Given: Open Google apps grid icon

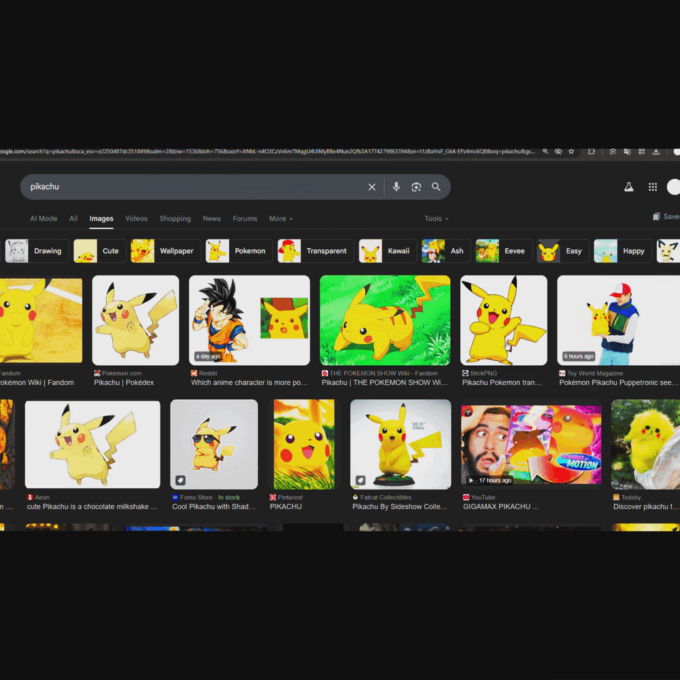Looking at the screenshot, I should click(653, 187).
